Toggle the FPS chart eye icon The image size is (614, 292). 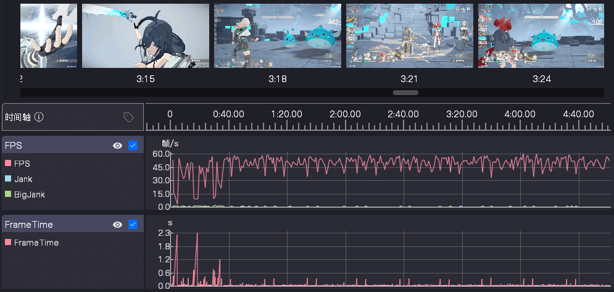point(117,146)
